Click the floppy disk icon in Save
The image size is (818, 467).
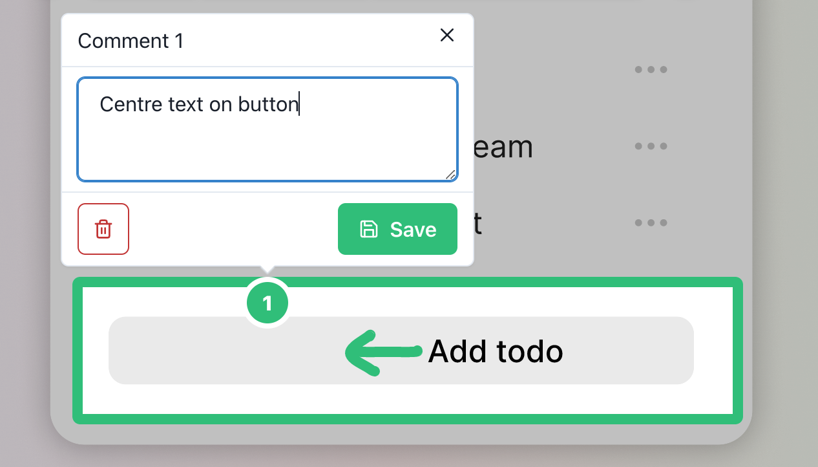368,229
